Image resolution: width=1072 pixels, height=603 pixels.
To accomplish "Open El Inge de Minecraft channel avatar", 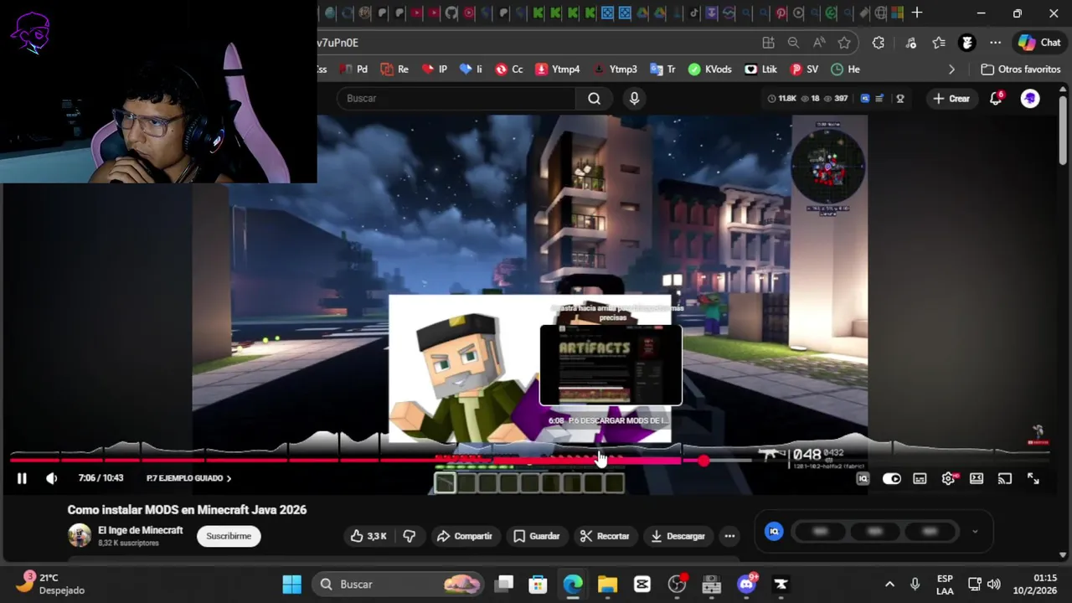I will (80, 535).
